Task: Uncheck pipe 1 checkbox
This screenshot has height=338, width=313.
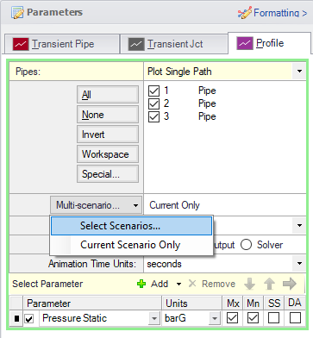Action: (153, 91)
